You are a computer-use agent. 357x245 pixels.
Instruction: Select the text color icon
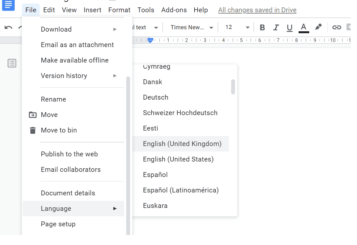point(303,27)
